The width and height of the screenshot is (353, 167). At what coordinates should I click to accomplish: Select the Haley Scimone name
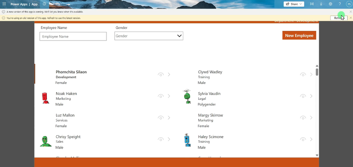[211, 137]
